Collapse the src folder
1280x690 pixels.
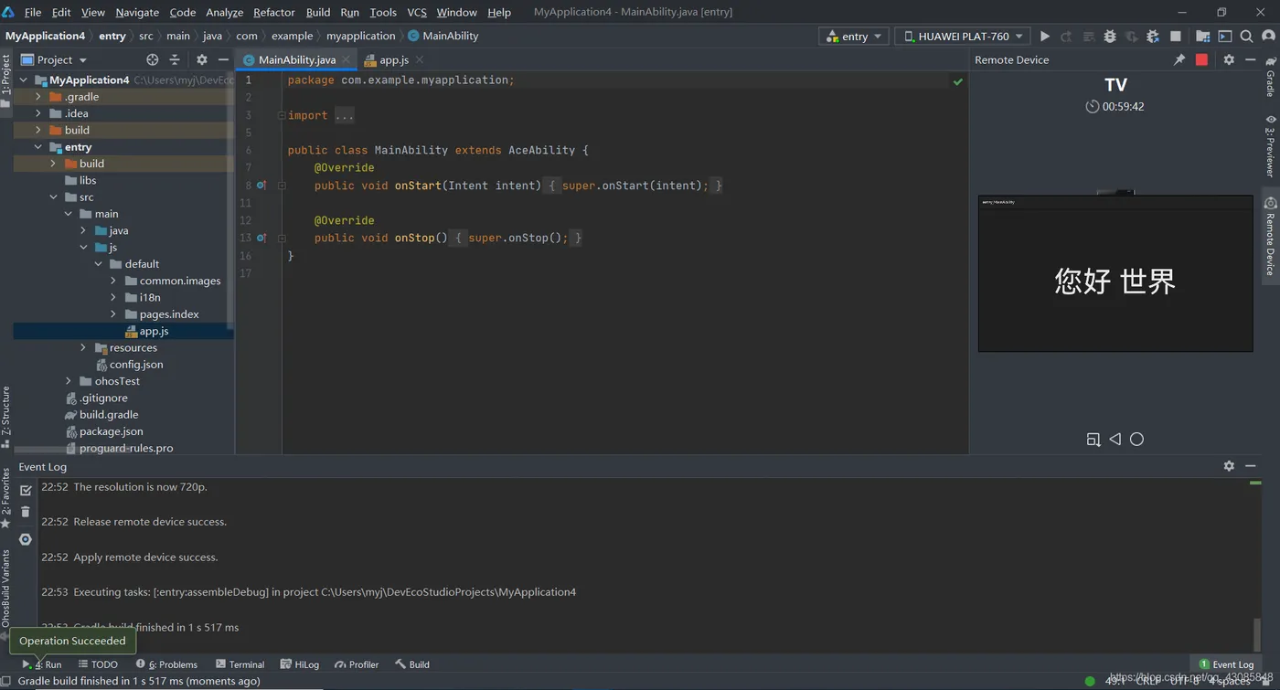tap(53, 197)
